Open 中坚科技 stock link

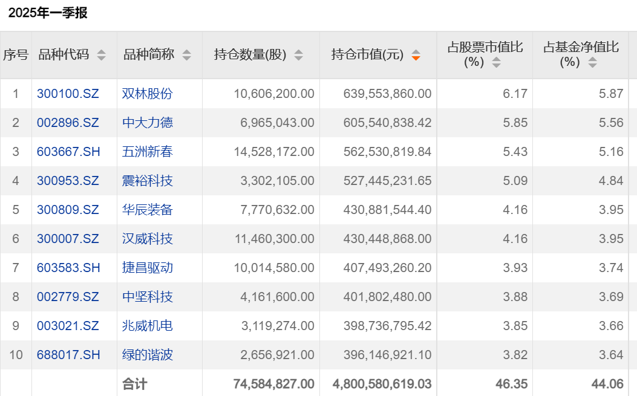click(x=148, y=297)
